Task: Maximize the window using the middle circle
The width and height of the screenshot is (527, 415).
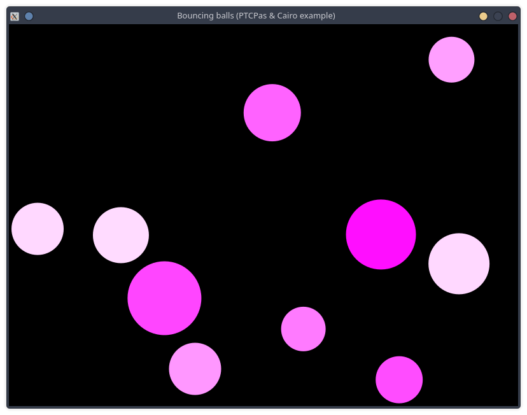Action: pos(497,15)
